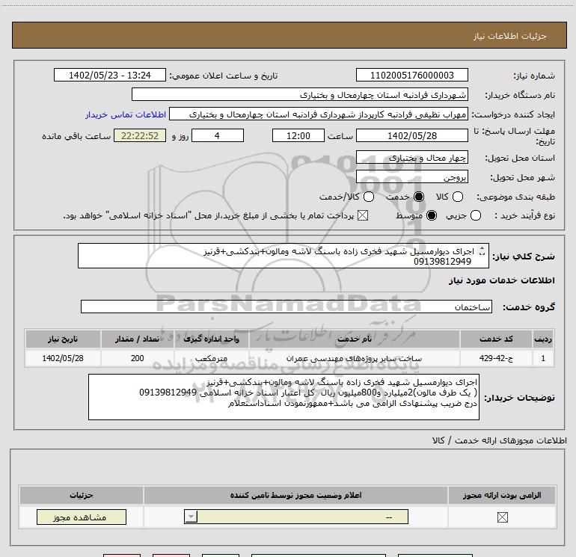The image size is (576, 557).
Task: Click the کد خدمت column header
Action: [x=496, y=339]
